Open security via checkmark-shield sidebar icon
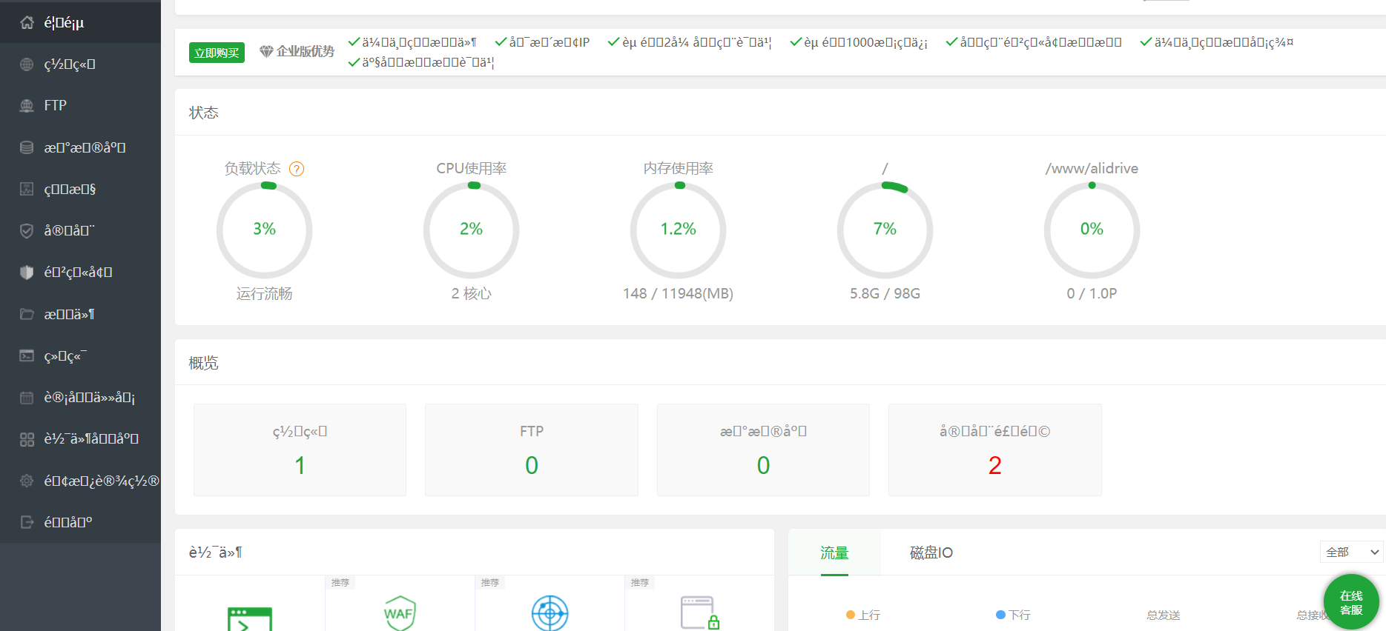The height and width of the screenshot is (631, 1386). coord(27,231)
